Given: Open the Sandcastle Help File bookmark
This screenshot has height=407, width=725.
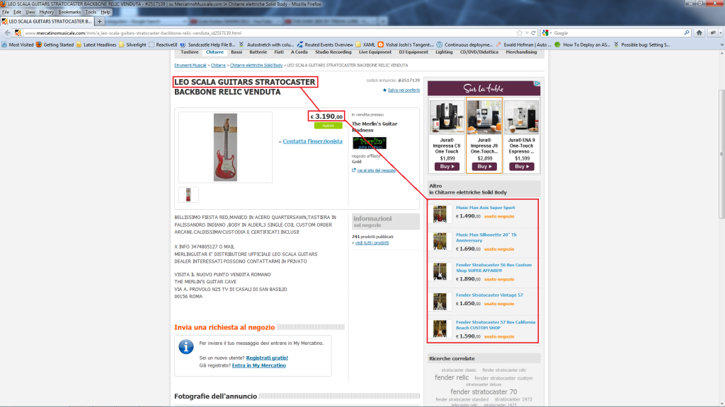Looking at the screenshot, I should (x=208, y=45).
